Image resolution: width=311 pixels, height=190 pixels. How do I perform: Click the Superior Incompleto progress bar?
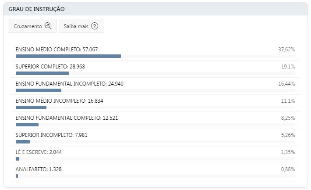click(x=23, y=141)
